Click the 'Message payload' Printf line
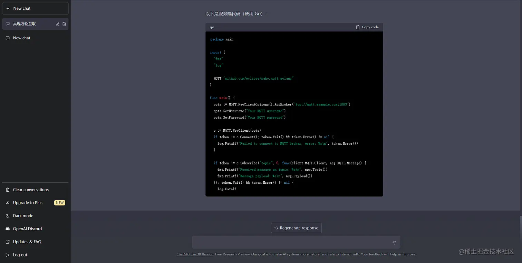The image size is (522, 263). coord(265,176)
